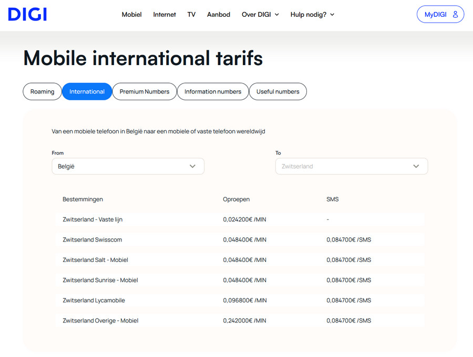Click Sunrise's 0,048400€ /MIN call rate
Image resolution: width=473 pixels, height=357 pixels.
[244, 280]
